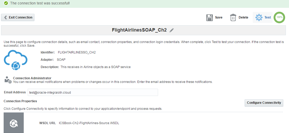This screenshot has width=289, height=133.
Task: Click the Delete label in toolbar
Action: tap(243, 17)
